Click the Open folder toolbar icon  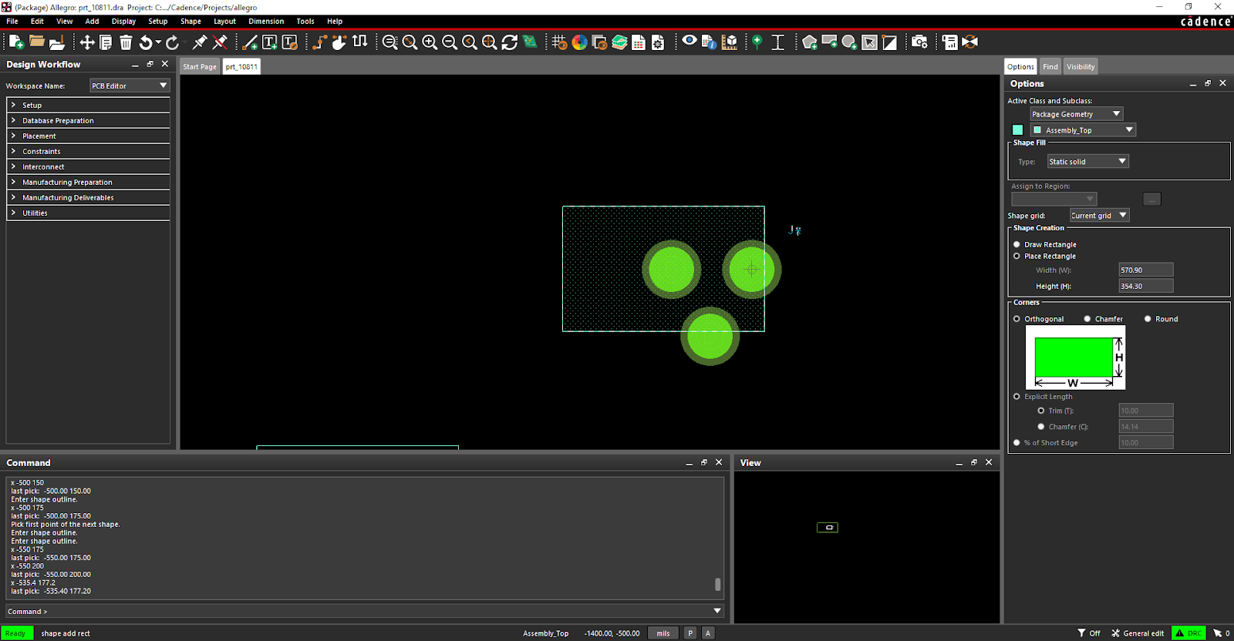[36, 42]
